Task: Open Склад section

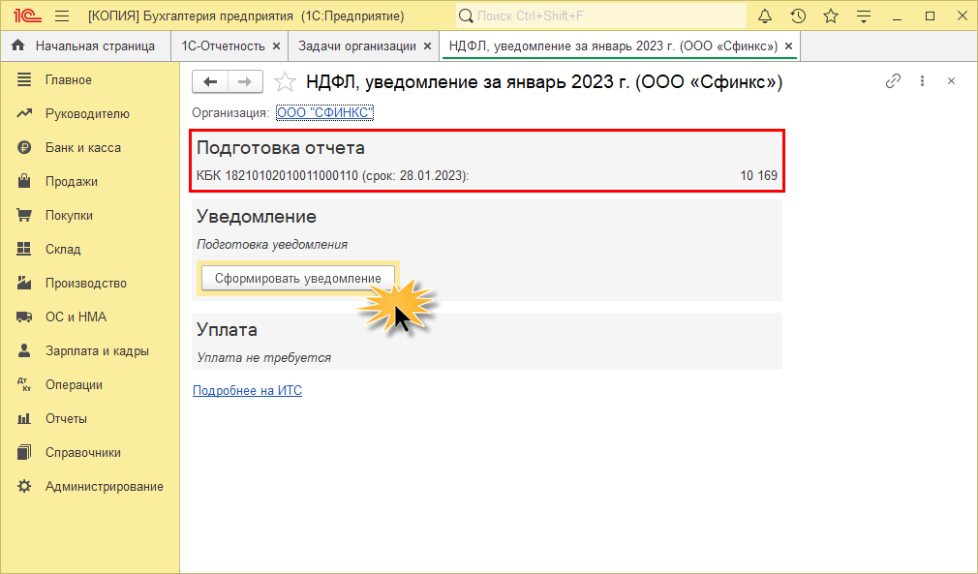Action: point(90,250)
